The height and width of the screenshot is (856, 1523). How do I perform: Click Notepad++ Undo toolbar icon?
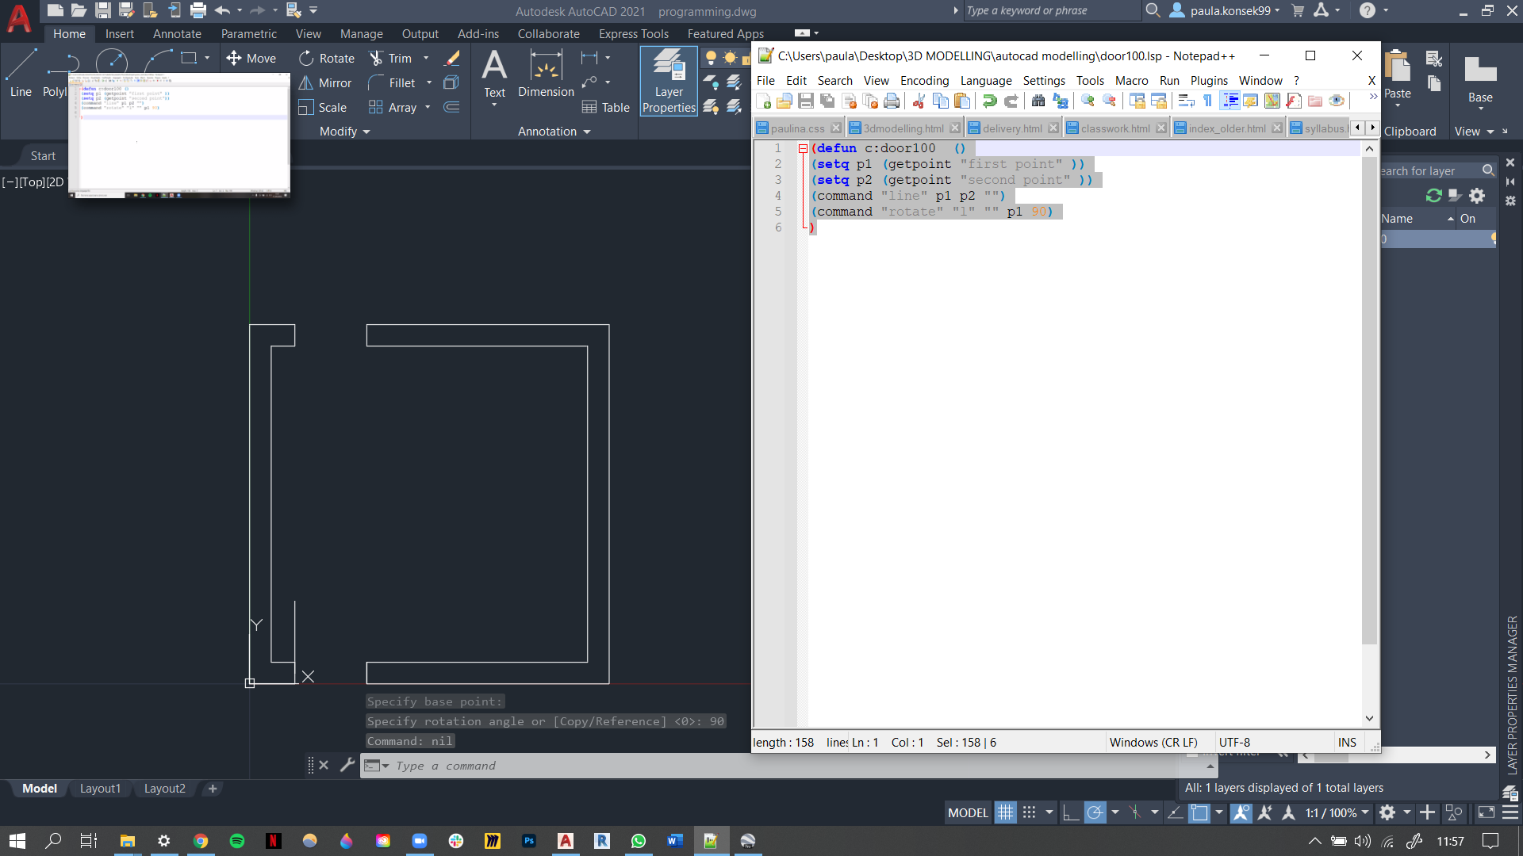pos(989,101)
